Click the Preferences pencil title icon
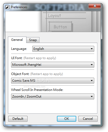108x132 pixels. pos(7,7)
